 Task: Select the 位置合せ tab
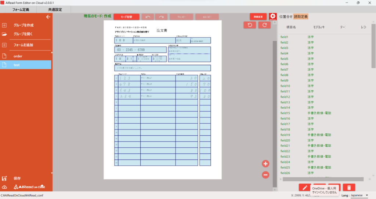click(286, 16)
